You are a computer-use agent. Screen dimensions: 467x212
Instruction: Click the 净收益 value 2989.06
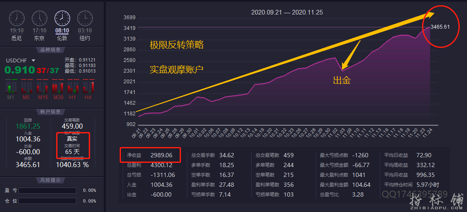tap(161, 155)
